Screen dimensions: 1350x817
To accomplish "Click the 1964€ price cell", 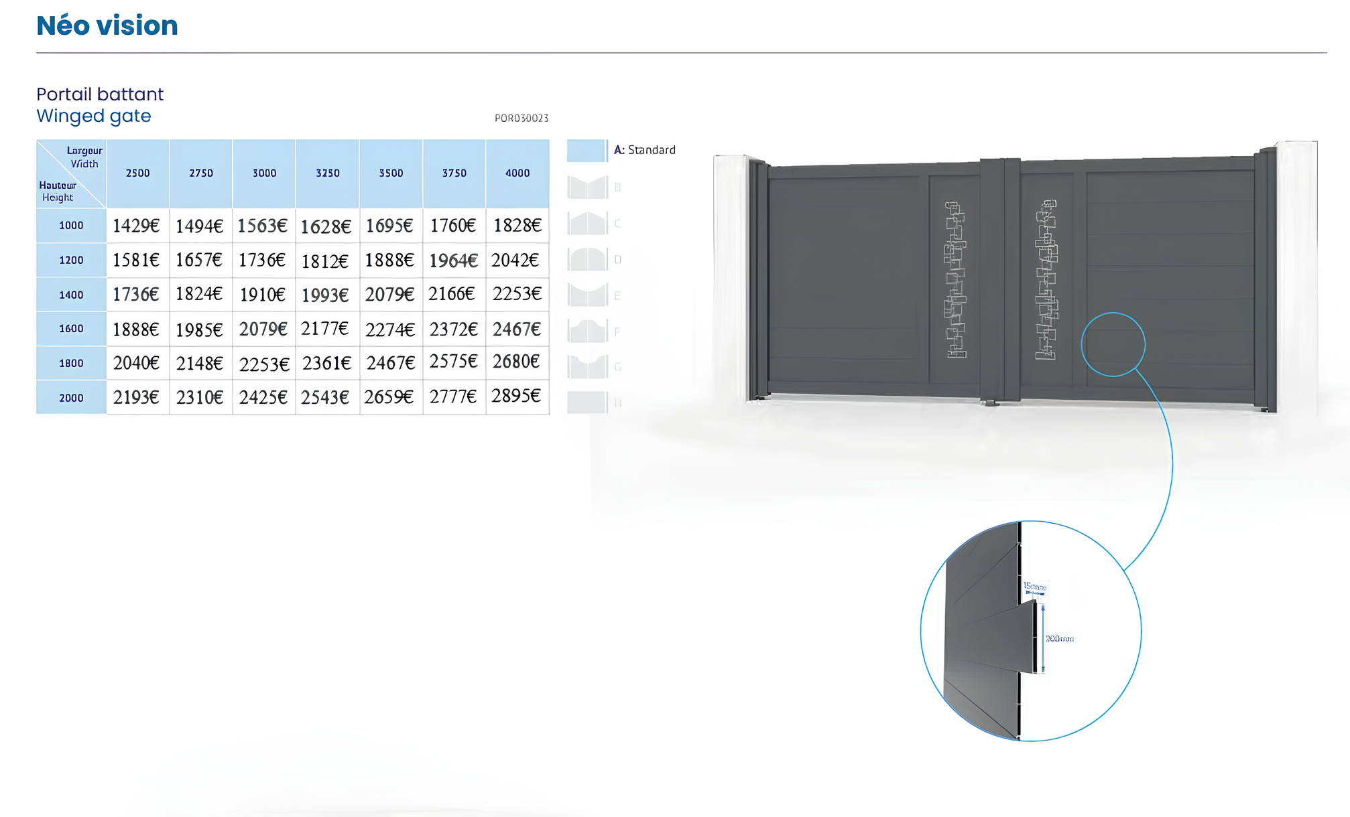I will [x=453, y=261].
